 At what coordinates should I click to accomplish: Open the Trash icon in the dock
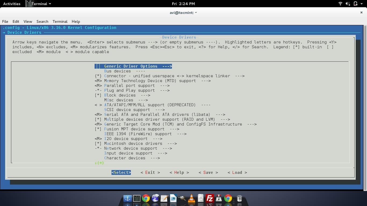coord(239,198)
